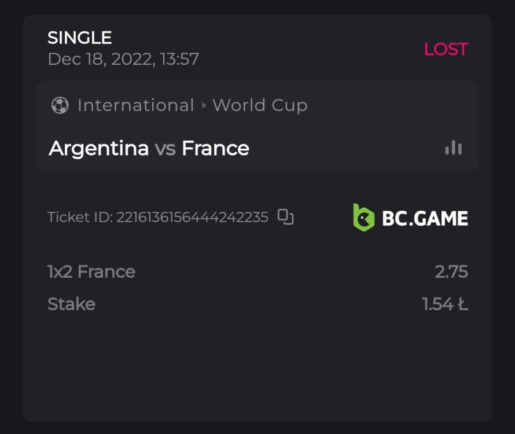Click the soccer ball sport icon
This screenshot has width=515, height=434.
pyautogui.click(x=60, y=105)
